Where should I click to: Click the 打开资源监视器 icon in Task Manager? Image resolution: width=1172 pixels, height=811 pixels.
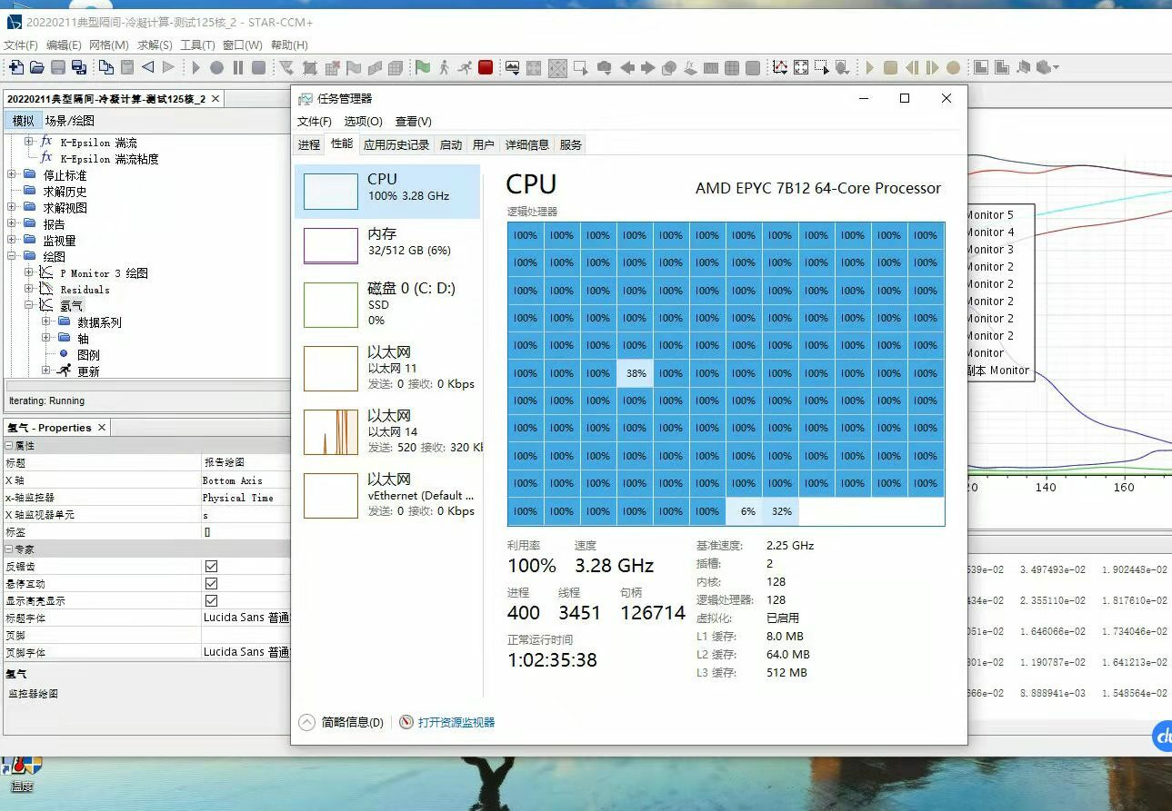click(406, 722)
